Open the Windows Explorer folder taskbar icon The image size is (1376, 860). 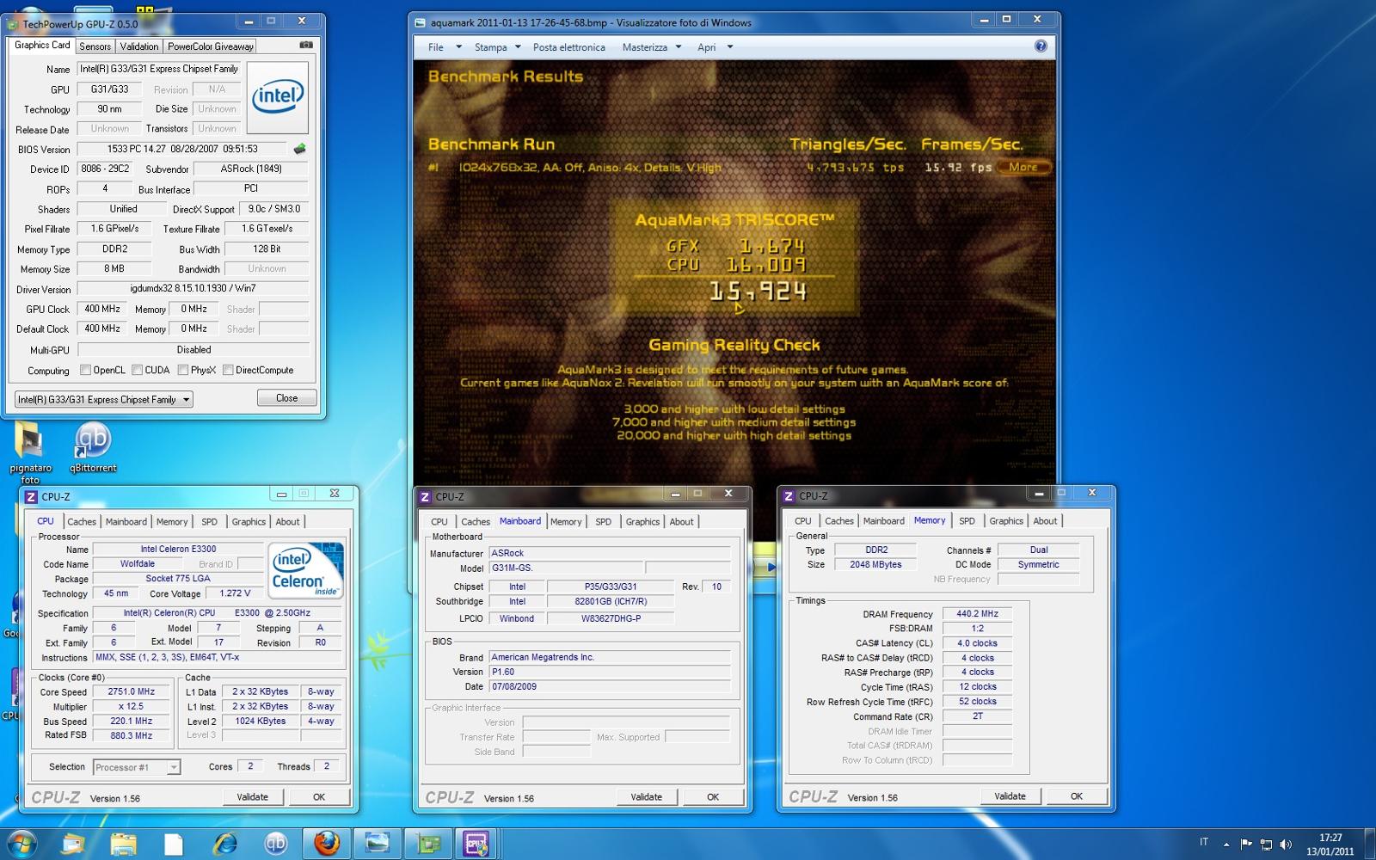pos(123,844)
